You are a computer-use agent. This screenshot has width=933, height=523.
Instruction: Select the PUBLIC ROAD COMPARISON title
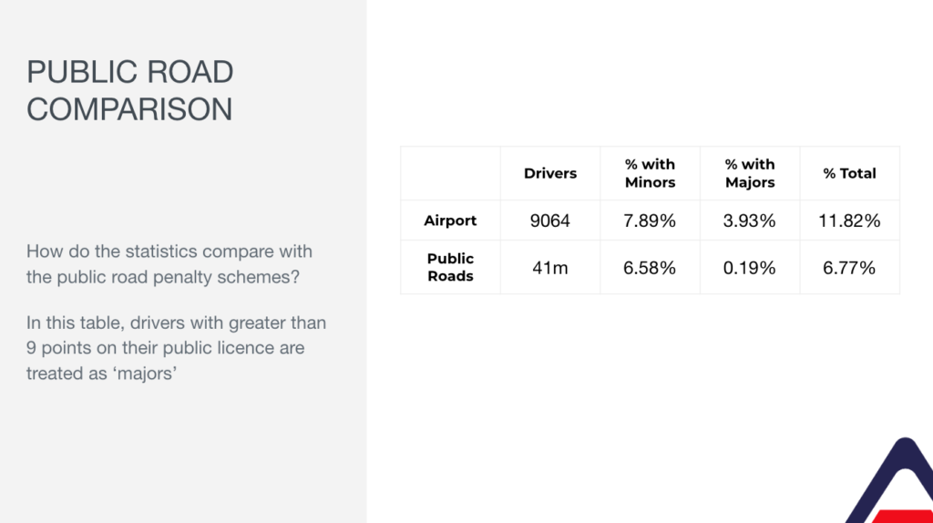click(x=129, y=90)
